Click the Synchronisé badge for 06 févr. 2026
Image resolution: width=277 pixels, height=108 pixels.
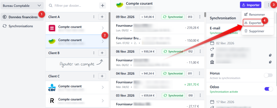pos(173,52)
